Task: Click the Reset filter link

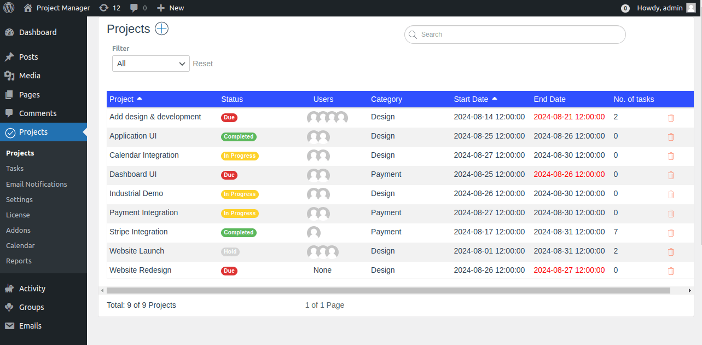Action: [202, 64]
